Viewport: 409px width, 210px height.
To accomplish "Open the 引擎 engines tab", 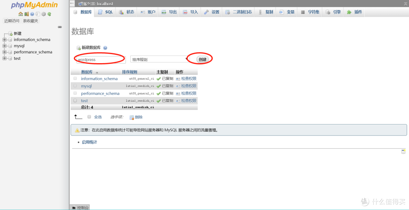I will click(333, 12).
